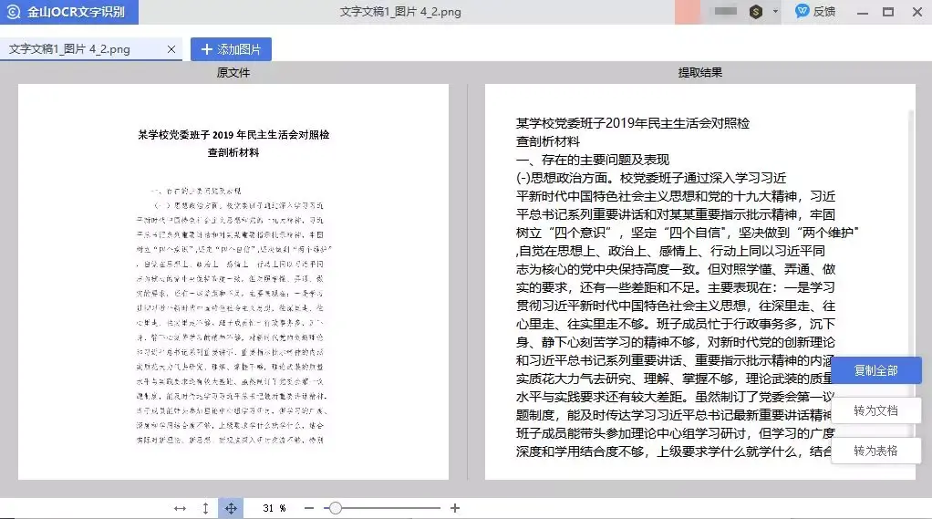
Task: Click the blurred user avatar in title bar
Action: [687, 12]
